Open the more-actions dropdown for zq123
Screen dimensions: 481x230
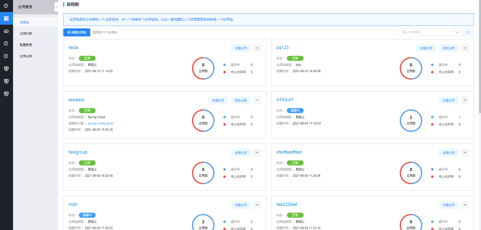point(465,48)
